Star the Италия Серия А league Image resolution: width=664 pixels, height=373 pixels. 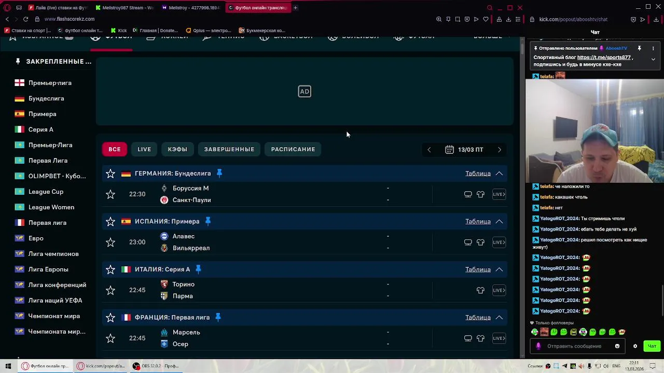(x=110, y=269)
